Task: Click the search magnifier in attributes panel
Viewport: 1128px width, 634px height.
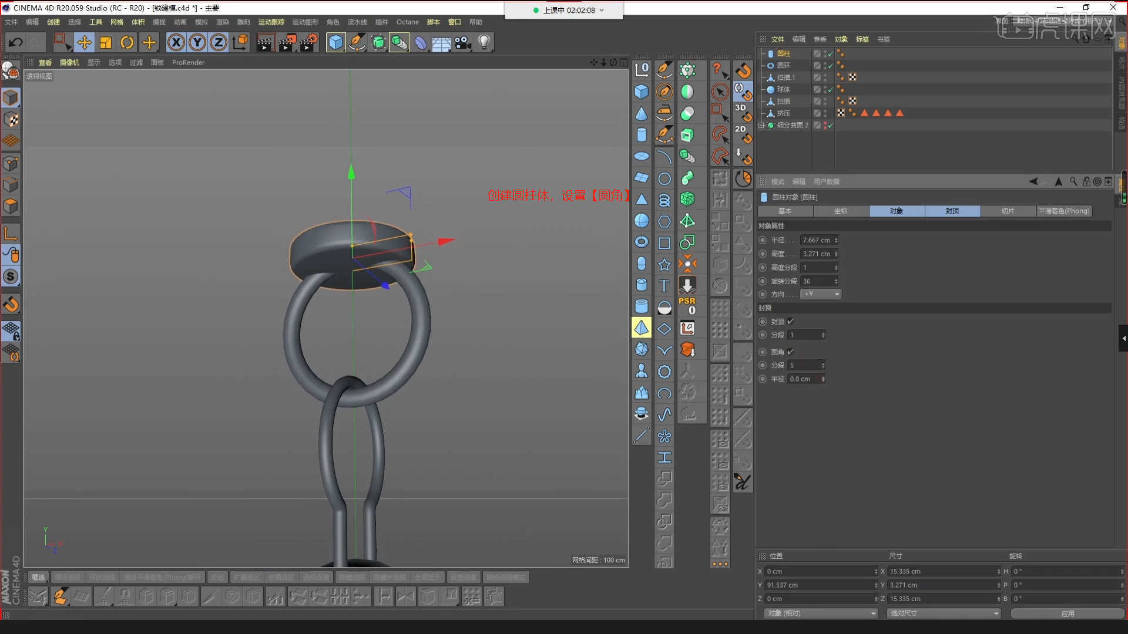Action: [x=1073, y=181]
